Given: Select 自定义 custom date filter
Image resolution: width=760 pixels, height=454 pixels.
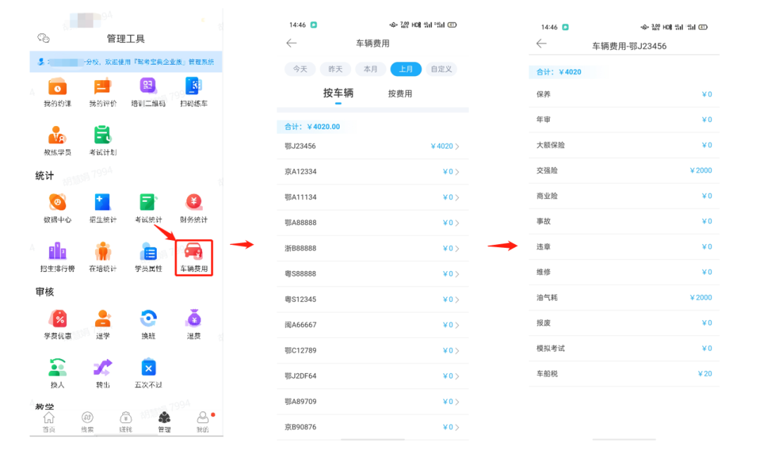Looking at the screenshot, I should click(x=441, y=69).
